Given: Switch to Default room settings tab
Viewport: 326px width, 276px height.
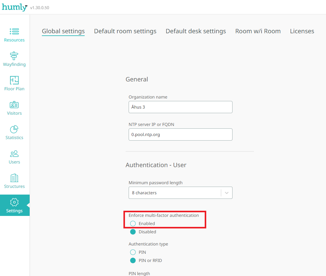Looking at the screenshot, I should click(x=125, y=31).
